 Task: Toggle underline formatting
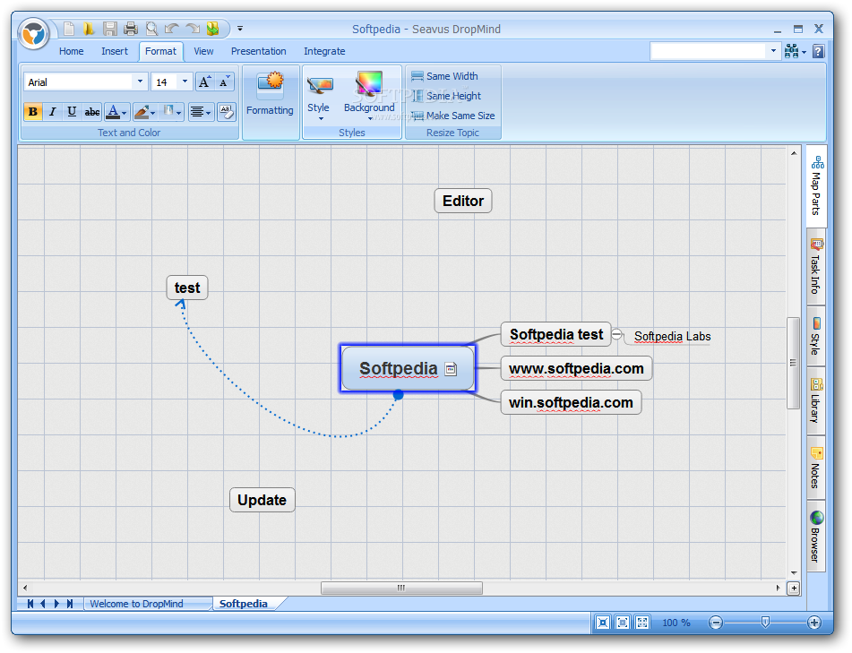pyautogui.click(x=71, y=112)
